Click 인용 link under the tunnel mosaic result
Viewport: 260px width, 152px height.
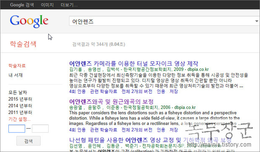point(161,91)
